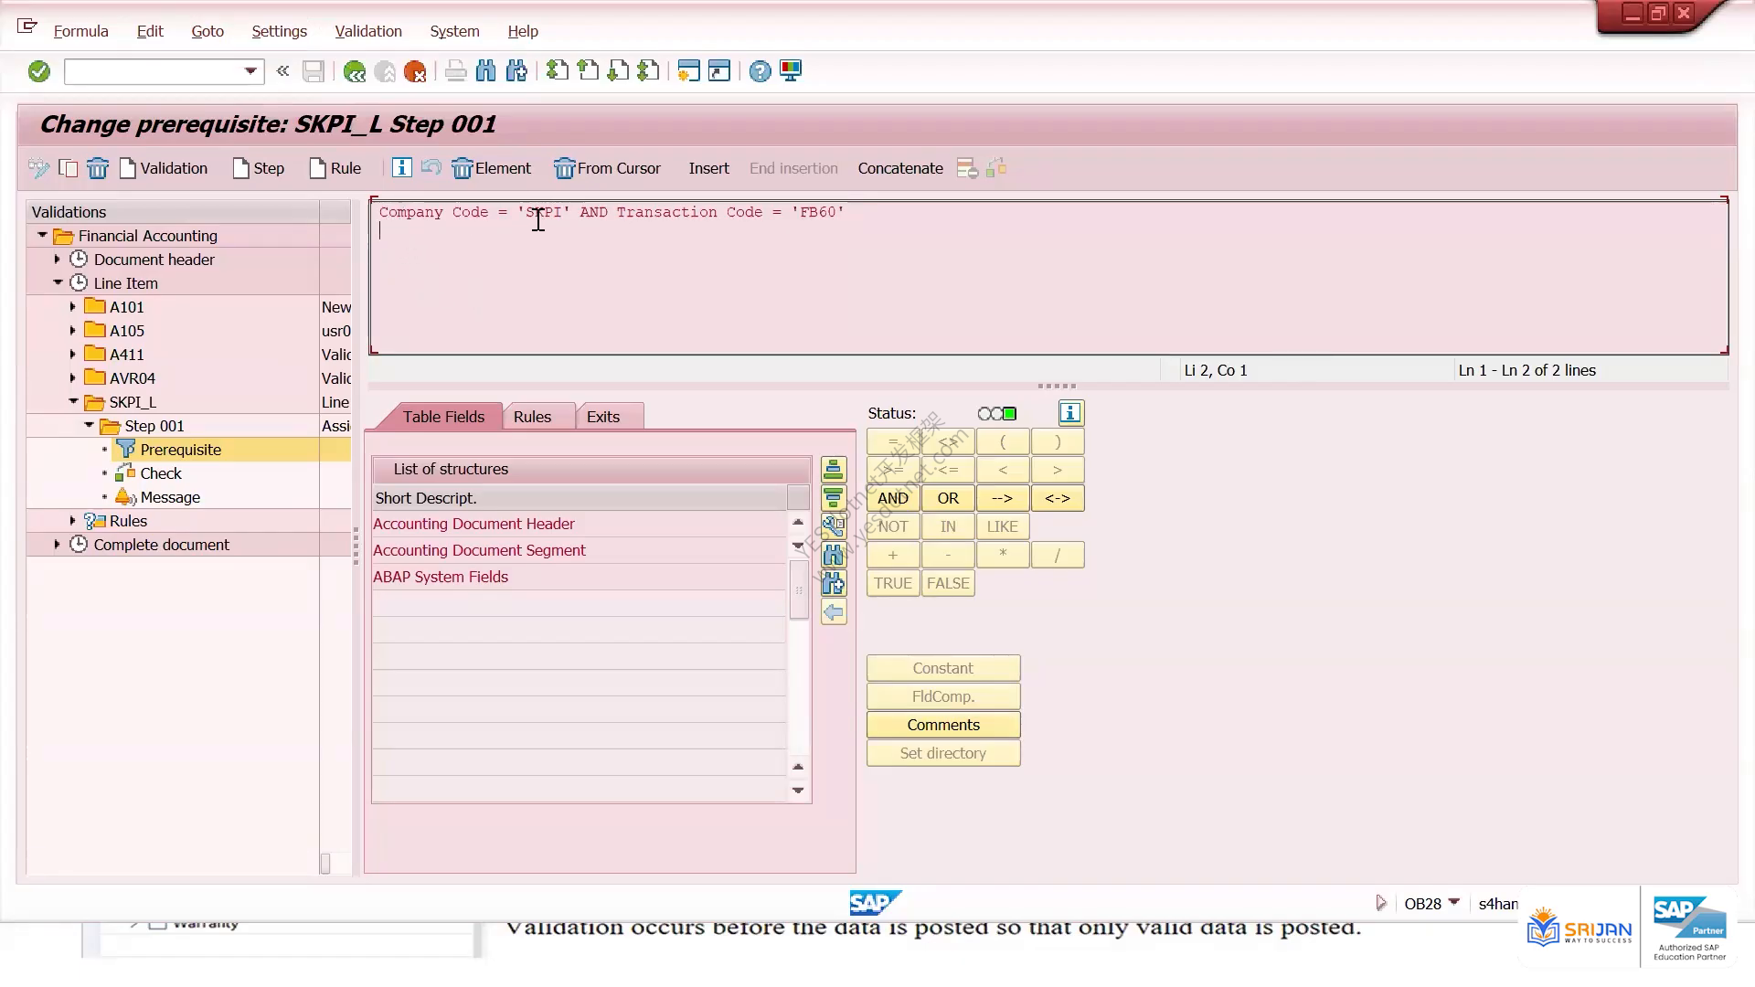Click the blue status information icon
1755x987 pixels.
pyautogui.click(x=1070, y=413)
